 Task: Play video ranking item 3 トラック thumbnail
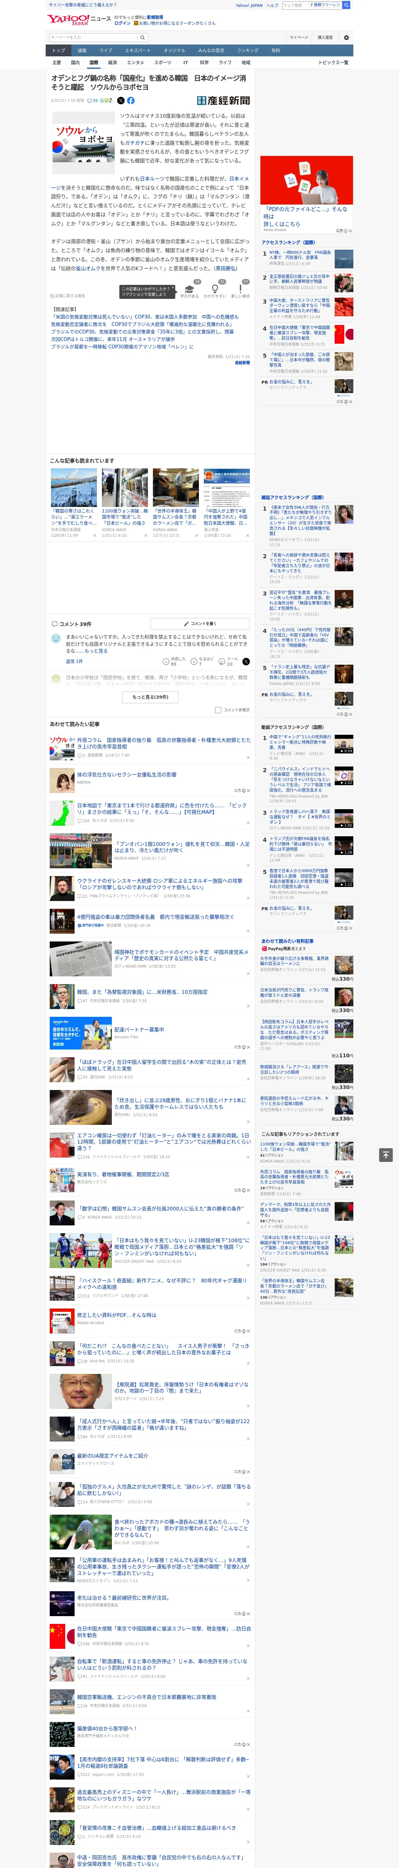point(344,819)
